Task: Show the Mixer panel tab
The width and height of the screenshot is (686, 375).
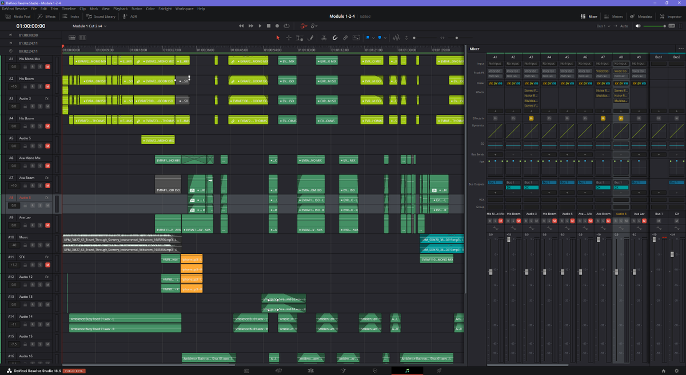Action: [x=589, y=17]
